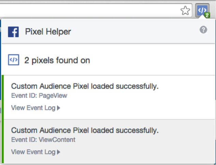Open View Event Log for PageView
The width and height of the screenshot is (216, 165).
pyautogui.click(x=33, y=108)
